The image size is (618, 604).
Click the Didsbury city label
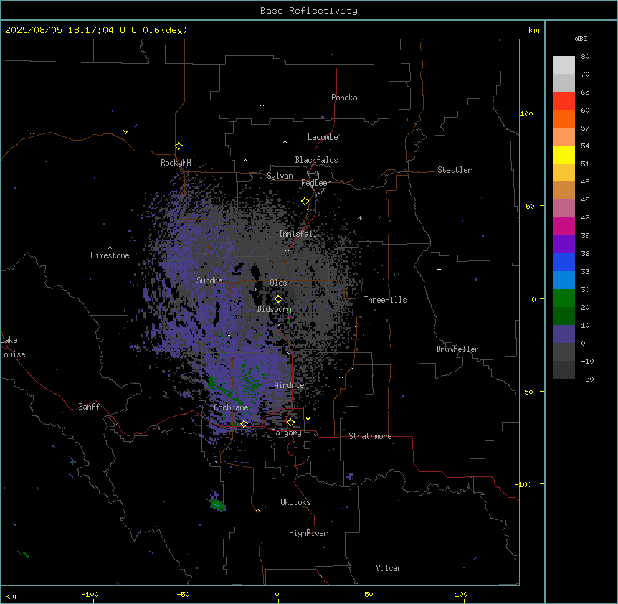(x=275, y=309)
